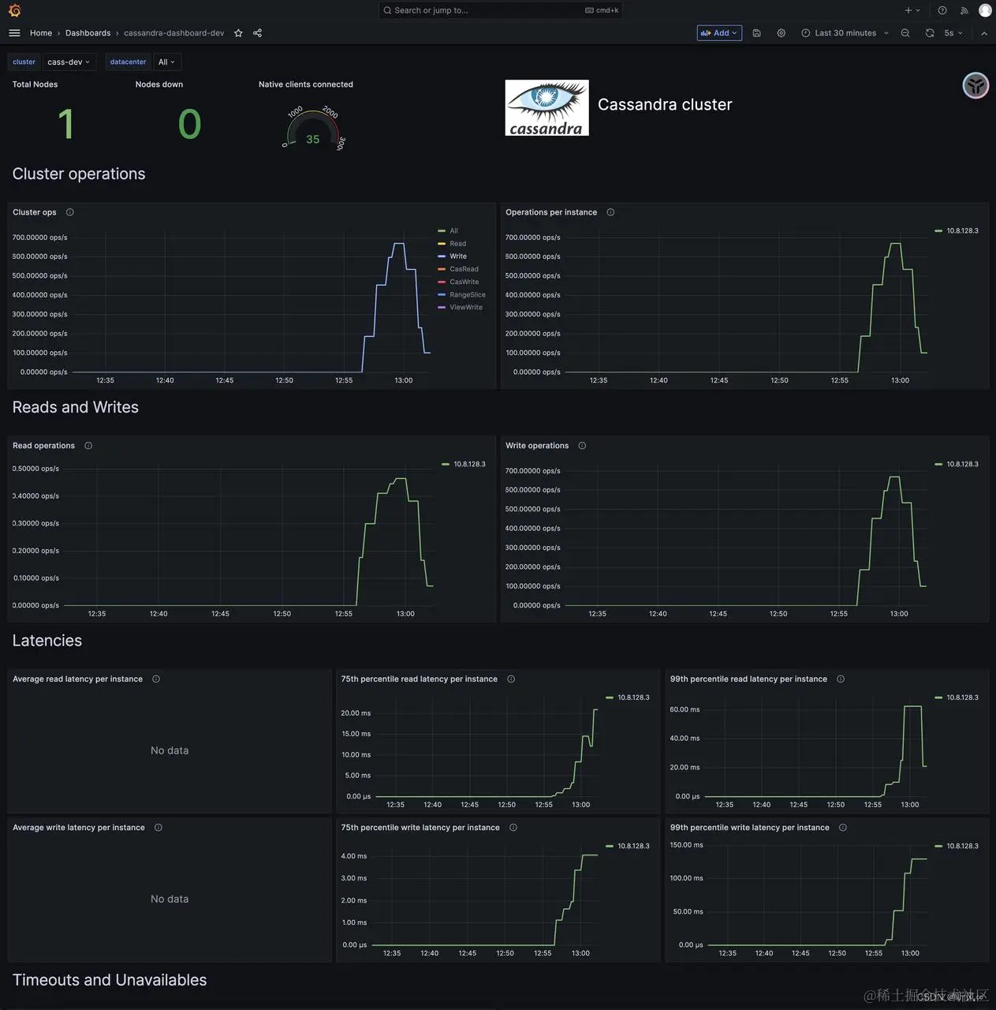This screenshot has height=1010, width=996.
Task: Click the cluster variable label
Action: click(24, 62)
